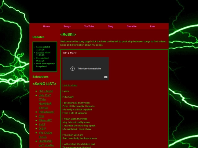Click lyric 'My manhood I must show'
Viewport: 198px width, 148px height.
coord(77,129)
